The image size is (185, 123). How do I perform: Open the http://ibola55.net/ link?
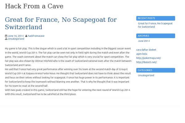coord(146,62)
